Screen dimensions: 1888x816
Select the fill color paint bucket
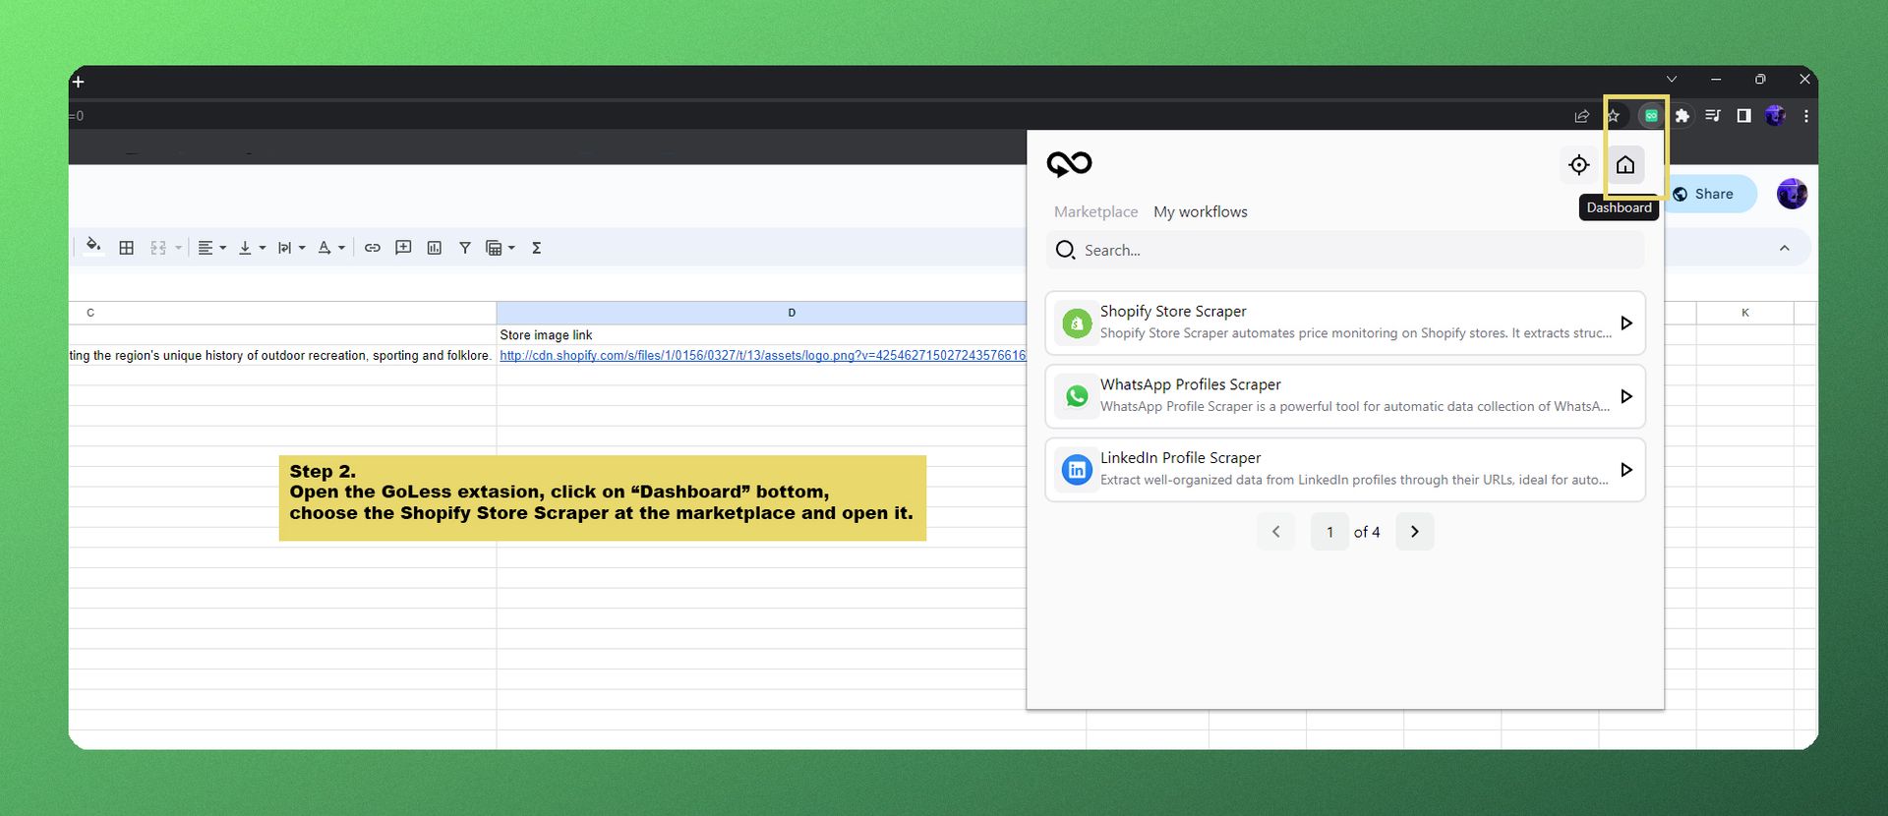(x=93, y=247)
